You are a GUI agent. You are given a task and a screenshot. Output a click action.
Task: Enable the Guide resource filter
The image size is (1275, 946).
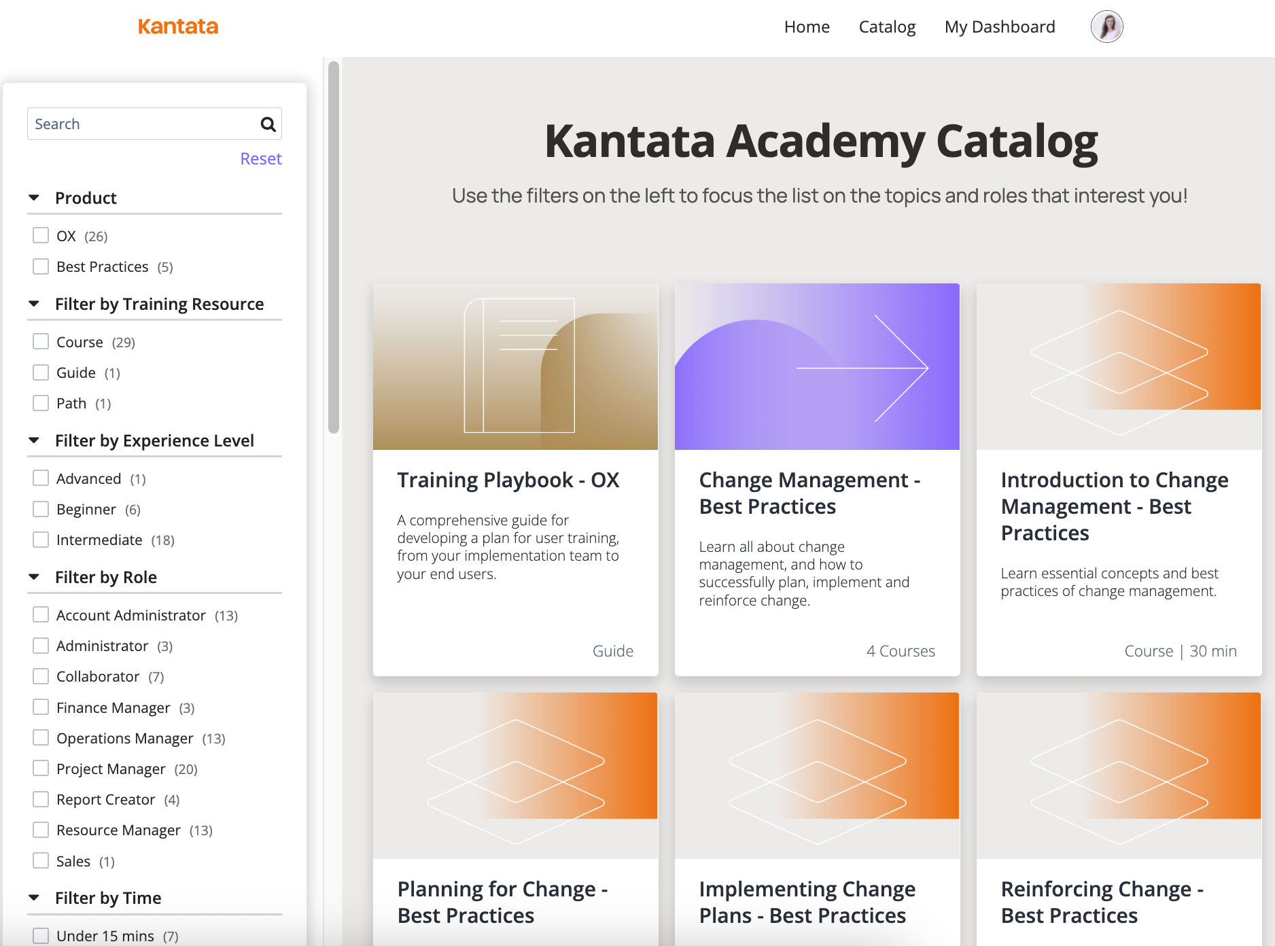click(x=41, y=372)
